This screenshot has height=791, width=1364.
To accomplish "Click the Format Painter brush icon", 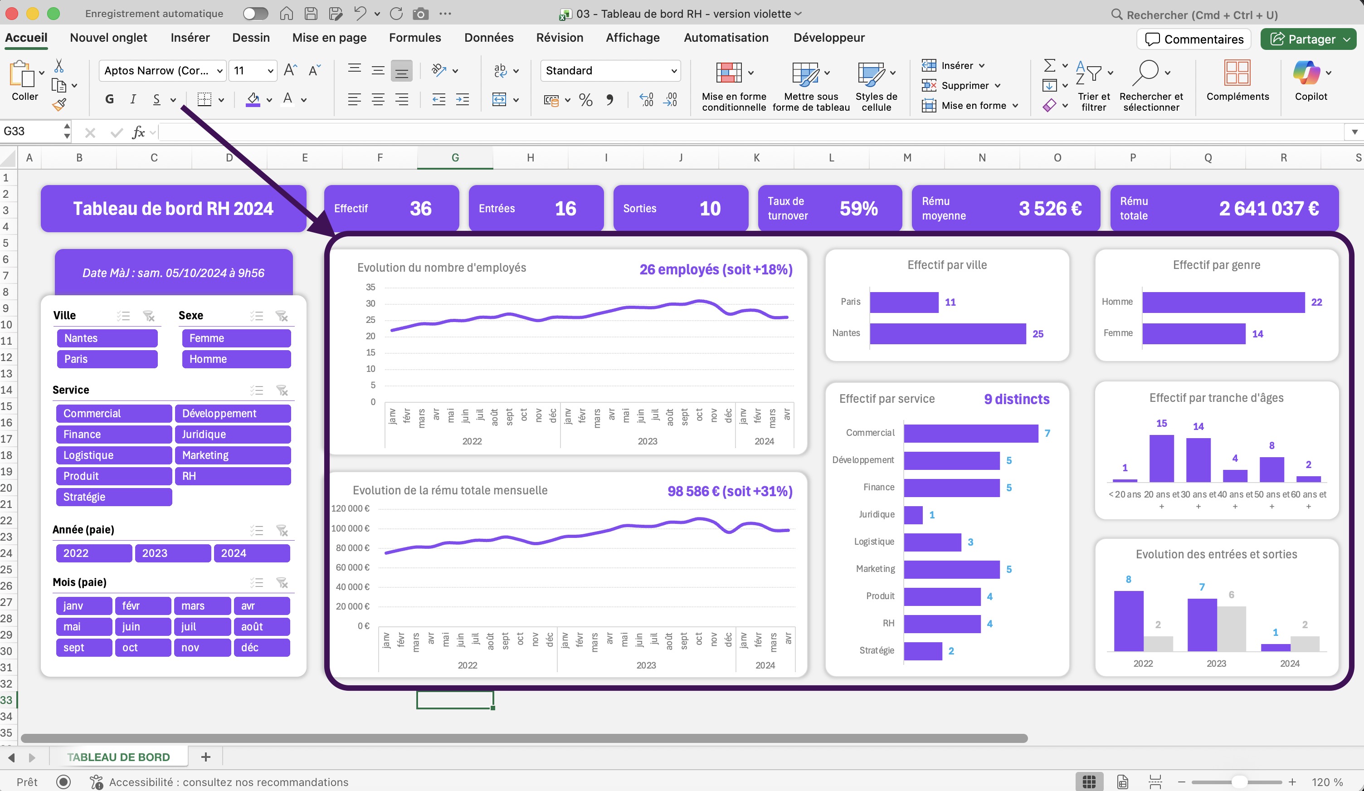I will click(x=59, y=104).
